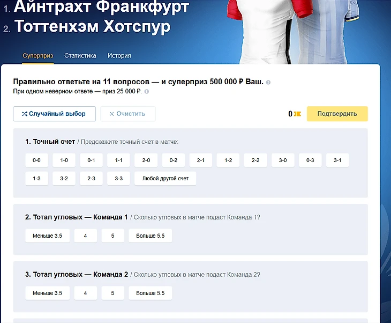Pick exact score 2-1

click(x=201, y=160)
